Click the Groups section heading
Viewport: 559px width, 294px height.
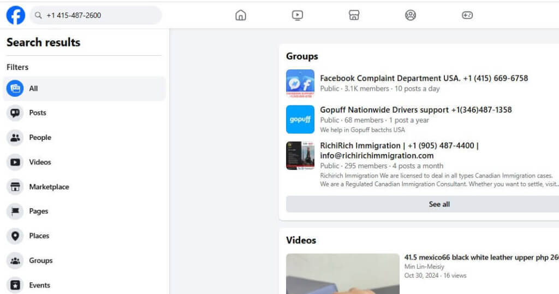click(302, 56)
